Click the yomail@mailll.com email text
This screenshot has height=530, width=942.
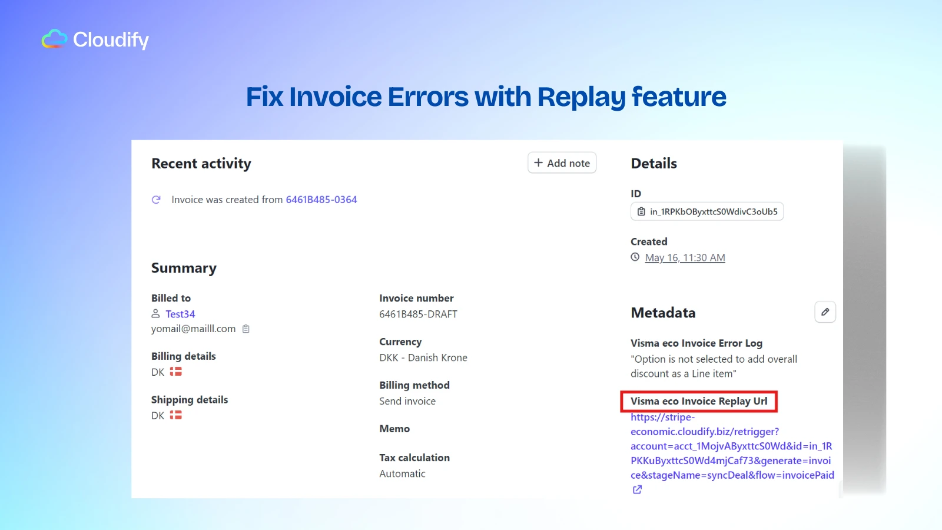[193, 329]
